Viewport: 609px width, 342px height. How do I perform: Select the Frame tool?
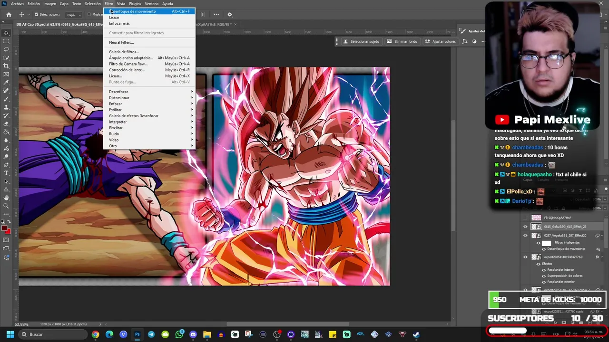pyautogui.click(x=6, y=74)
